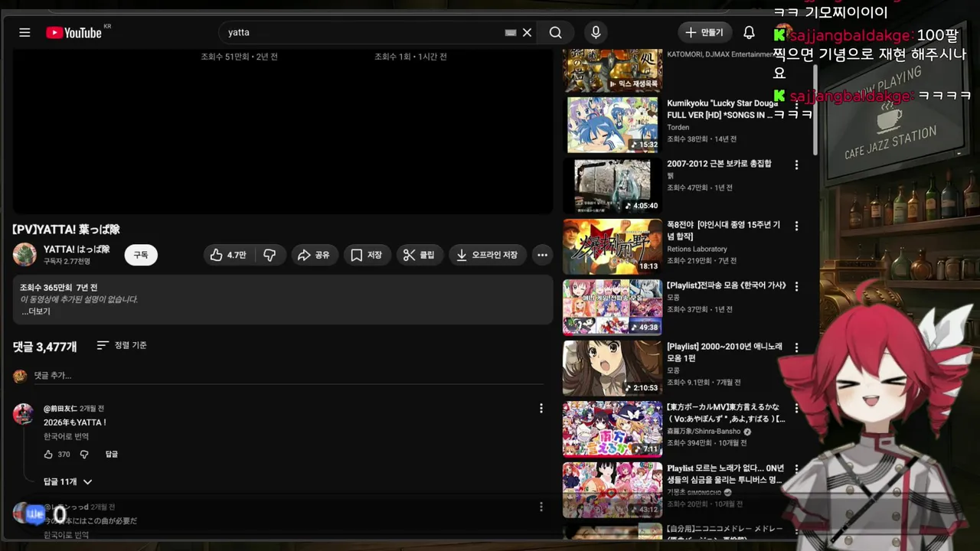Open options for 2000~2010년 애니노래 video
This screenshot has height=551, width=980.
796,347
